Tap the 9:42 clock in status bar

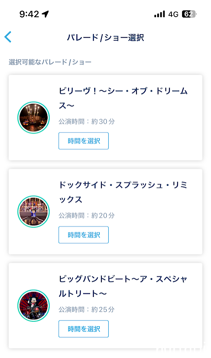tap(29, 14)
